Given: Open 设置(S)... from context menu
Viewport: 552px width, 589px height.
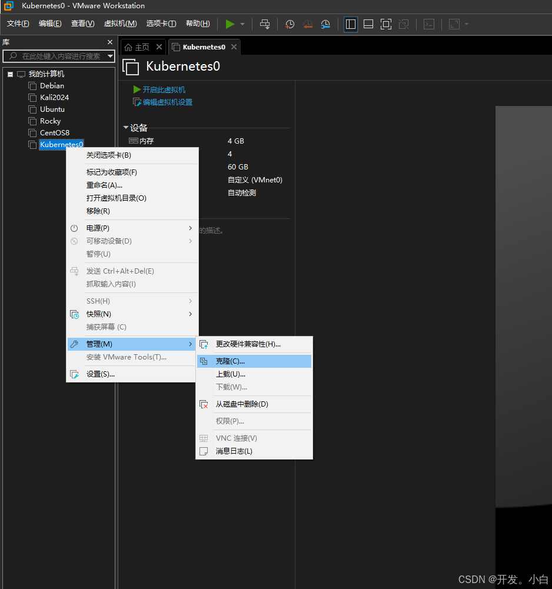Looking at the screenshot, I should [132, 374].
